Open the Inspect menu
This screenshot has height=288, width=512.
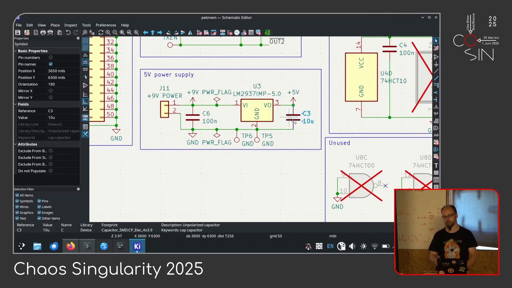coord(71,25)
